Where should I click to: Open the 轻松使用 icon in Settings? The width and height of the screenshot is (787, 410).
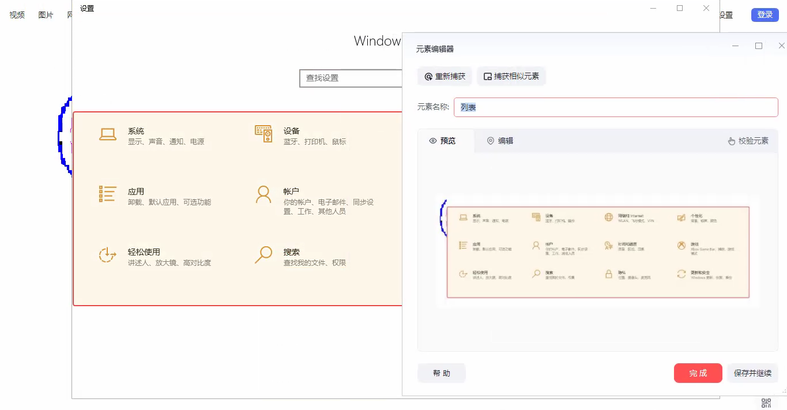tap(108, 254)
